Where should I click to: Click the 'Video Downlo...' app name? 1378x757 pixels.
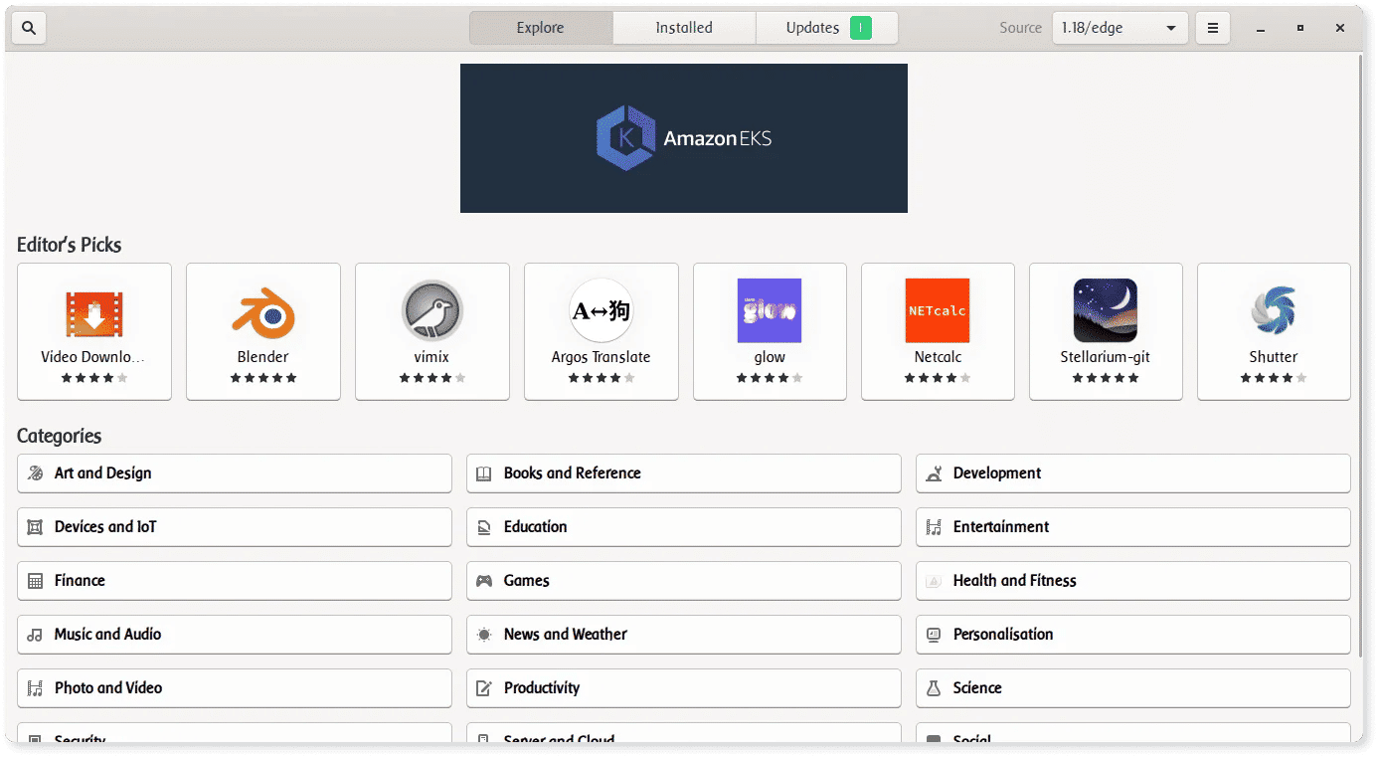93,357
